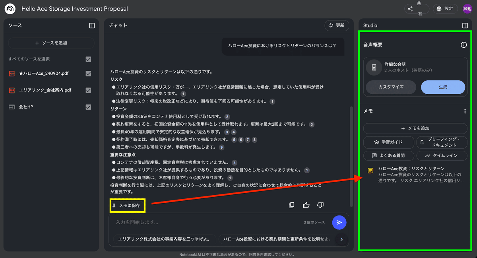Screen dimensions: 477x258
Task: Show next suggestions chevron
Action: [x=341, y=239]
